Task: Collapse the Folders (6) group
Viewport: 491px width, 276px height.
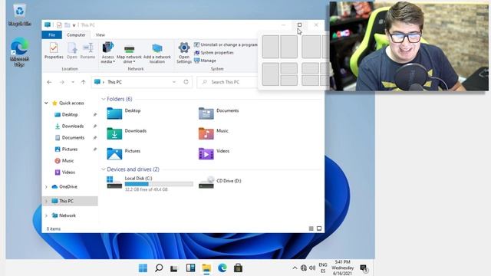Action: [x=103, y=99]
